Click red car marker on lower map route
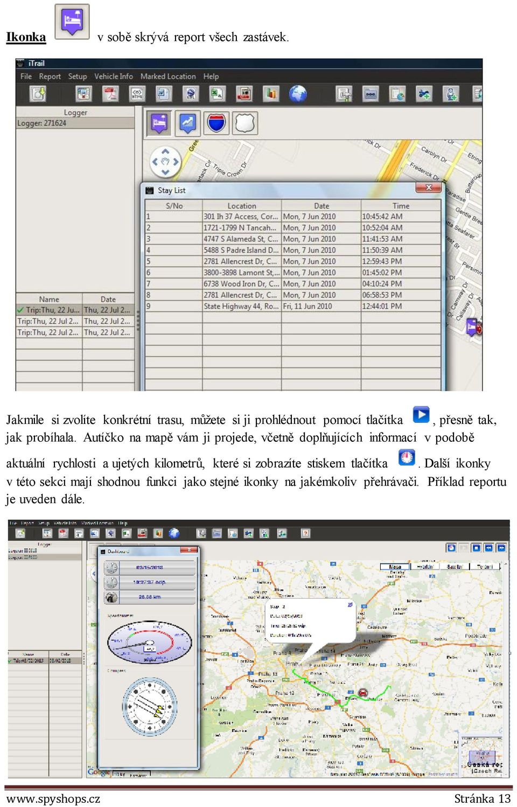Viewport: 517px width, 807px height. point(363,692)
